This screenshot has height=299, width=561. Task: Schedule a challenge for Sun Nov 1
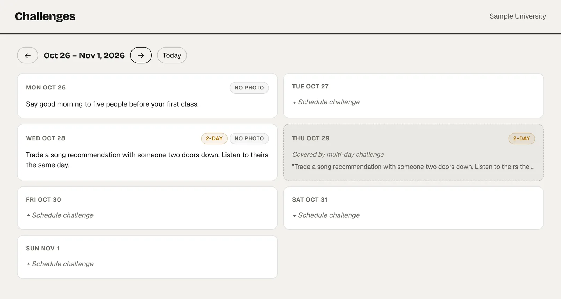[60, 264]
